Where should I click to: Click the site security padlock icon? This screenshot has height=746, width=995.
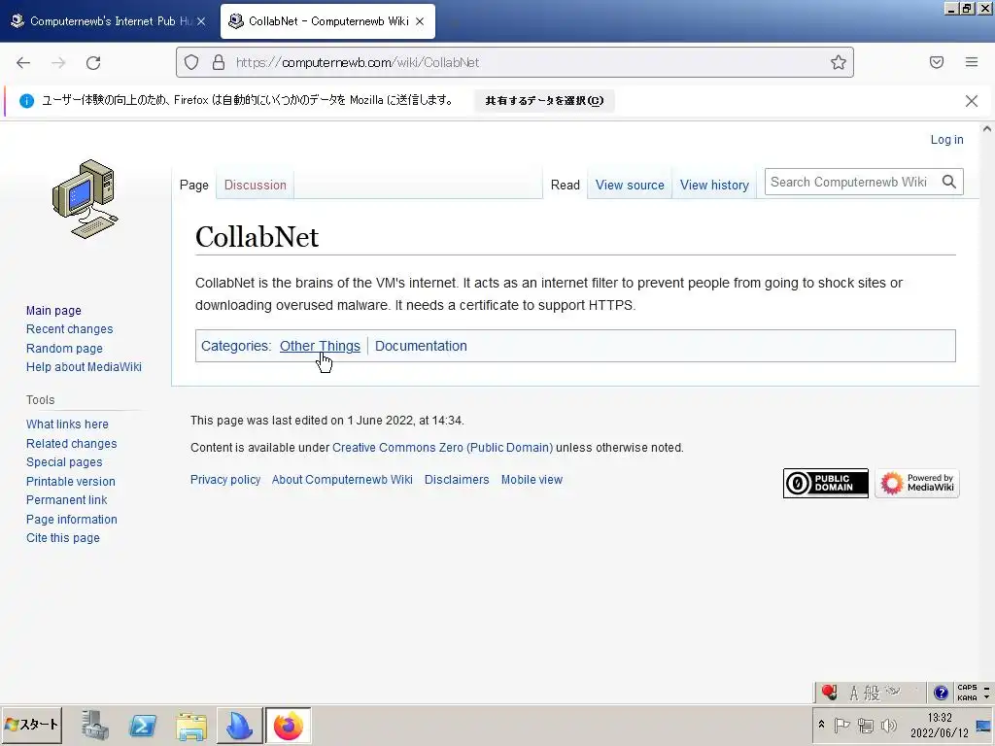pyautogui.click(x=219, y=62)
